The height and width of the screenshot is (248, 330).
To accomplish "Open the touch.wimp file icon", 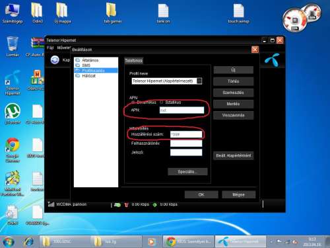I will click(x=238, y=13).
